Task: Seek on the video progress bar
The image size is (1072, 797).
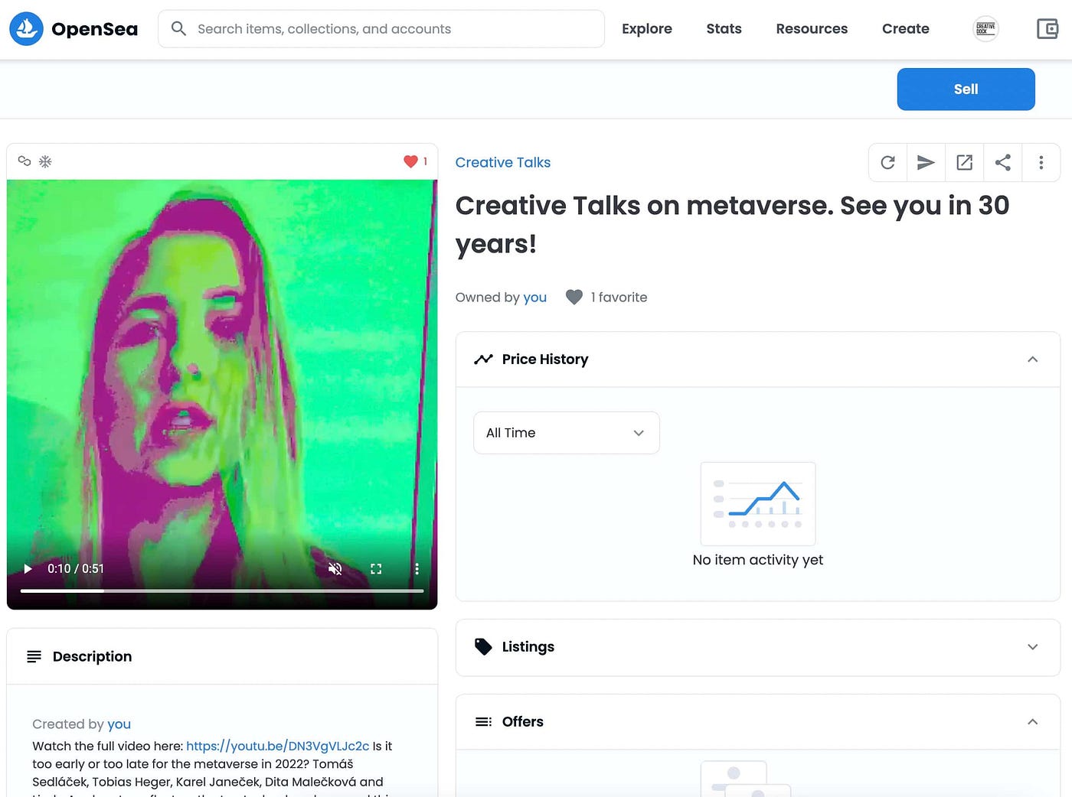Action: coord(222,590)
